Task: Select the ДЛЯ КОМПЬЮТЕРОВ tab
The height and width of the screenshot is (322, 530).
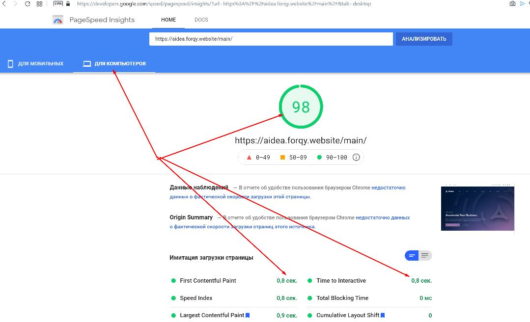Action: click(114, 64)
